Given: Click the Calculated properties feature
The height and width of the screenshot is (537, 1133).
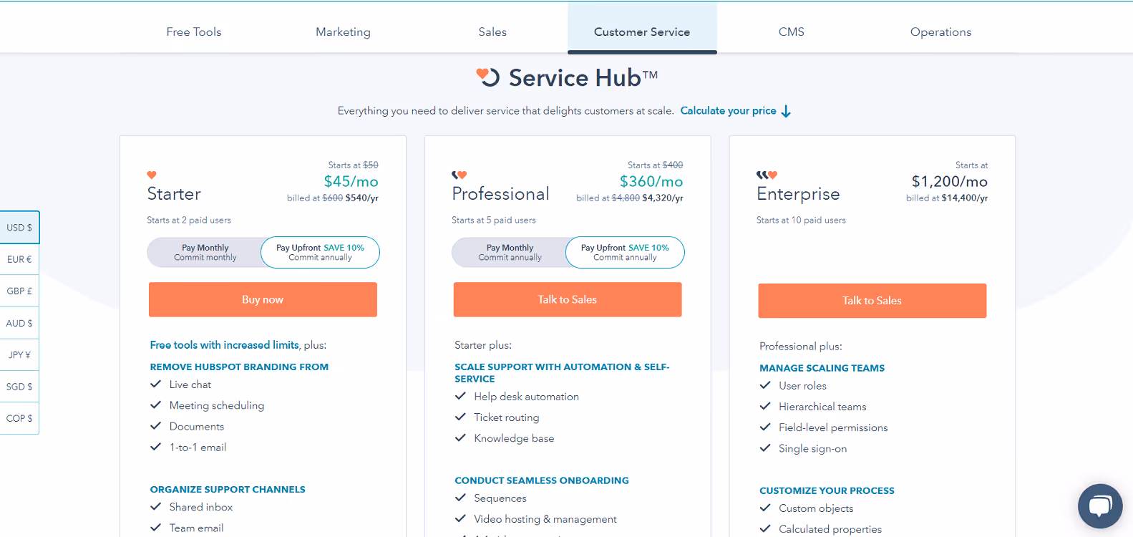Looking at the screenshot, I should click(x=830, y=529).
